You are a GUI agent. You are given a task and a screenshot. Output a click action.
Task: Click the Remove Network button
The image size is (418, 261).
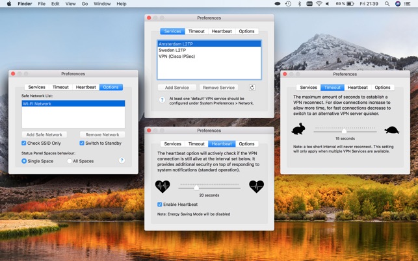[x=102, y=134]
